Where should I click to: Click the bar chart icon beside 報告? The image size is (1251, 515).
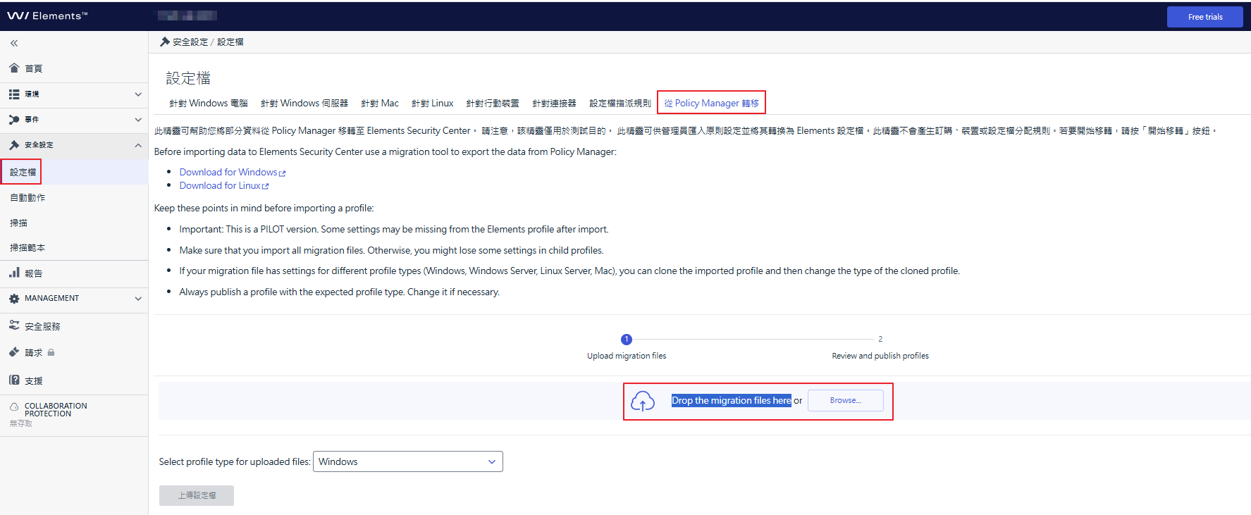[x=14, y=273]
